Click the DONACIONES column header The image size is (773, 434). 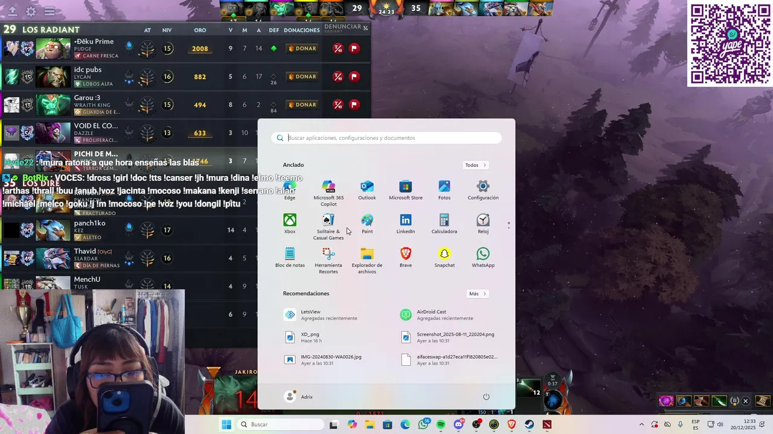click(x=302, y=30)
